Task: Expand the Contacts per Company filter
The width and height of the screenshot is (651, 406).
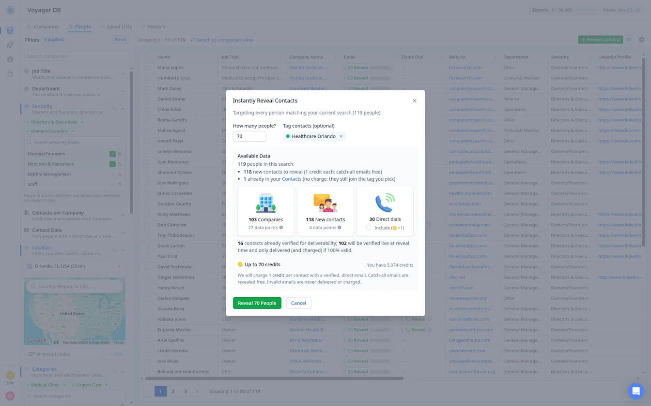Action: pyautogui.click(x=123, y=216)
